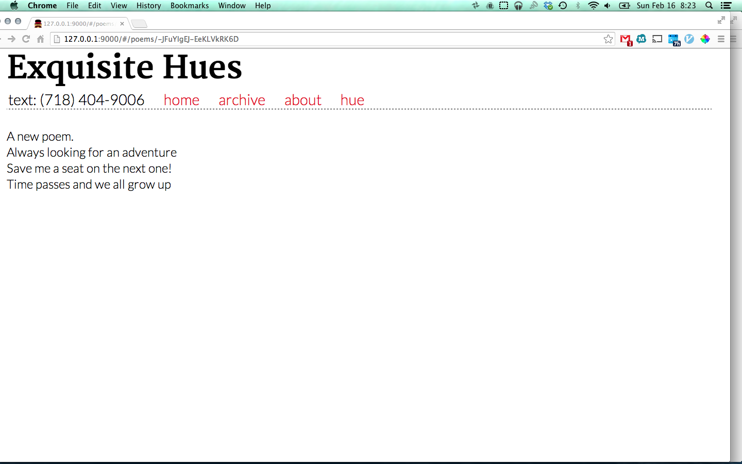
Task: Open a new tab with the blank tab button
Action: click(139, 24)
